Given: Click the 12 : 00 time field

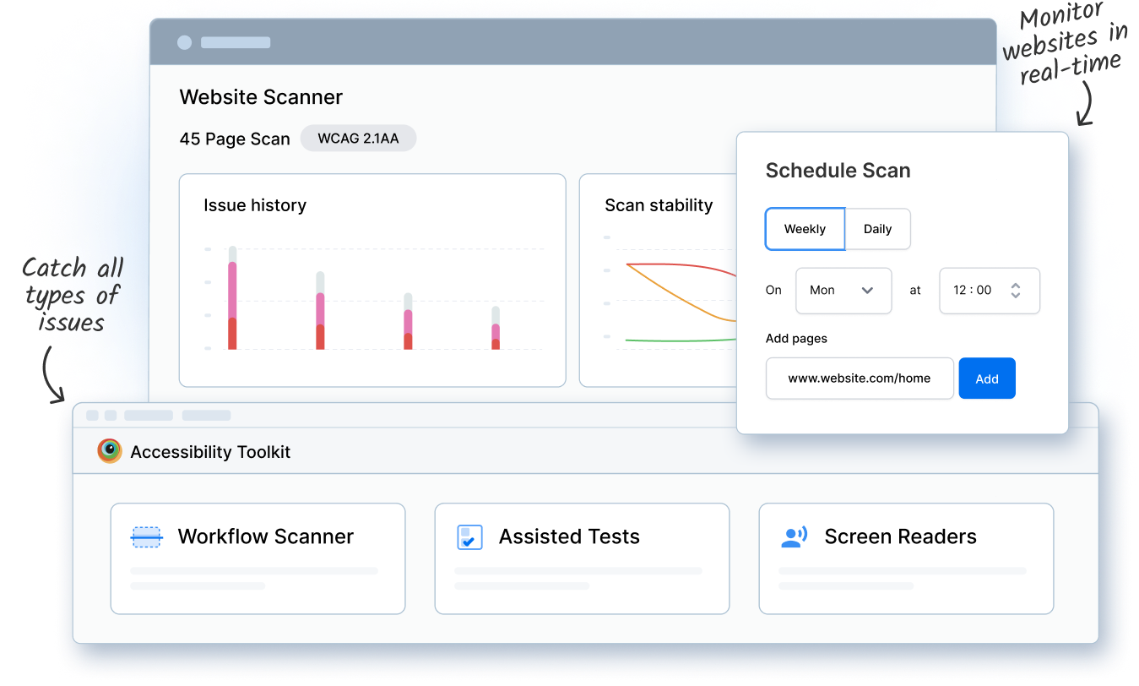Looking at the screenshot, I should click(x=973, y=291).
